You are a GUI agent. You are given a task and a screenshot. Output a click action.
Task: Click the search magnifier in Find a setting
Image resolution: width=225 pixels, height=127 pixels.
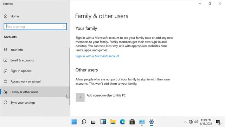tap(63, 27)
